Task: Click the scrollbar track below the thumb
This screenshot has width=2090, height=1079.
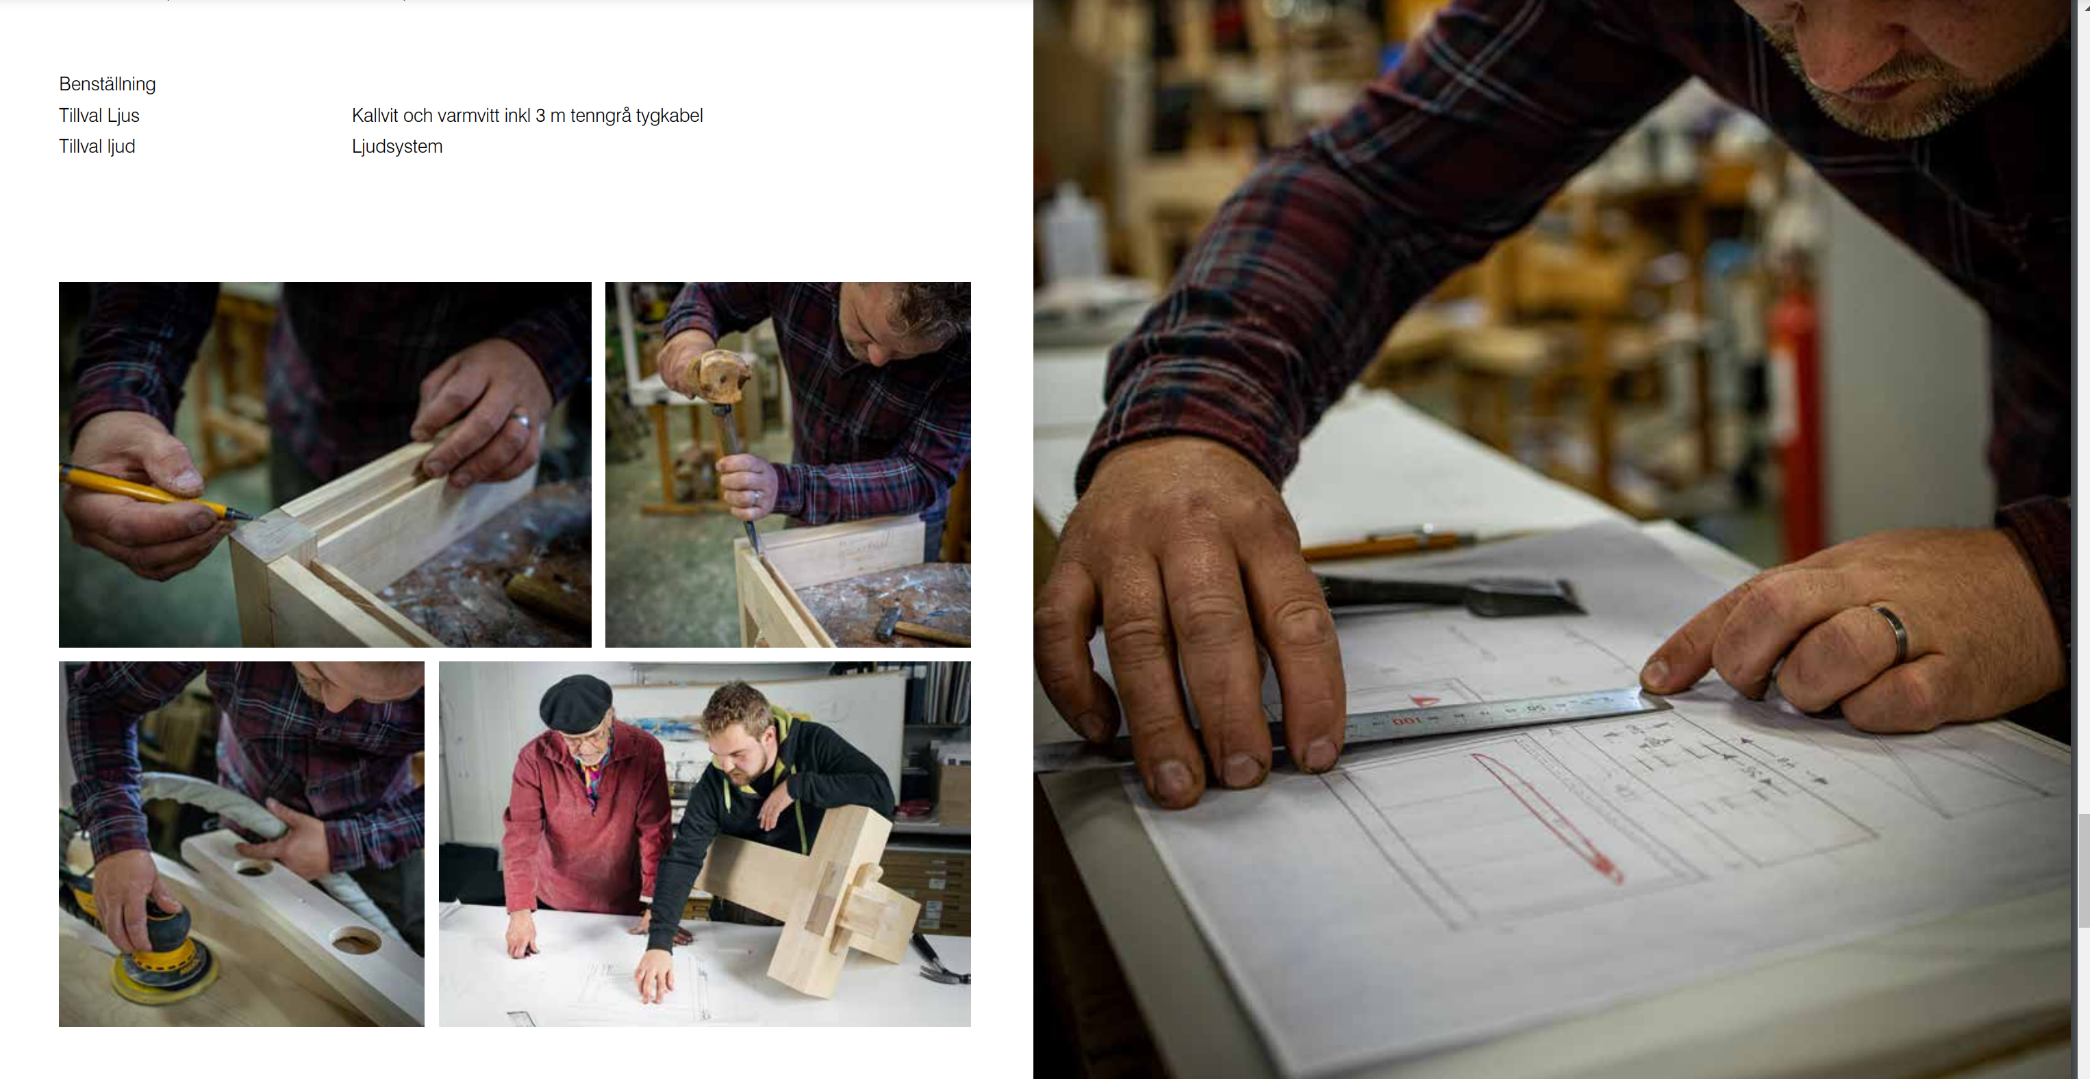Action: pos(2084,1002)
